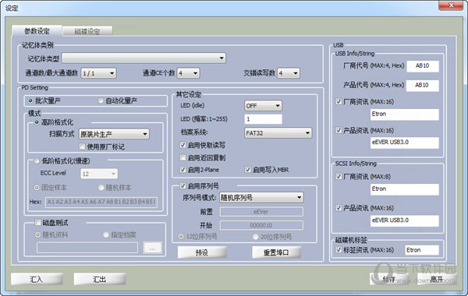Select the 12位序列号 radio button
This screenshot has height=296, width=468.
coord(181,237)
